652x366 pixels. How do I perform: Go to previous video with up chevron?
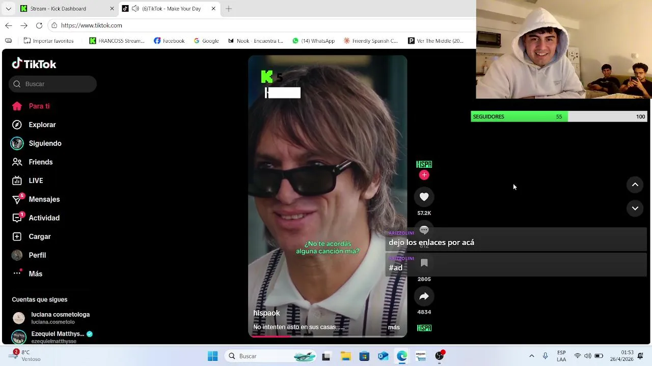click(x=635, y=185)
